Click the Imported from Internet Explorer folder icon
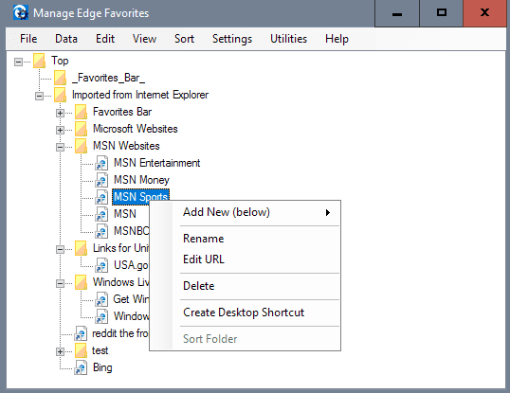The image size is (510, 393). pyautogui.click(x=60, y=95)
